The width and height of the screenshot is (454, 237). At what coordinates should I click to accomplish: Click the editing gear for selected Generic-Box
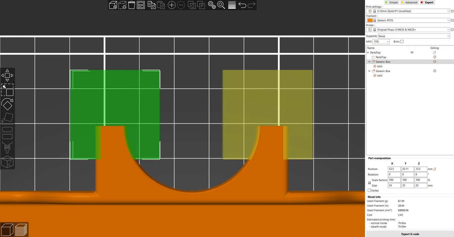click(435, 62)
